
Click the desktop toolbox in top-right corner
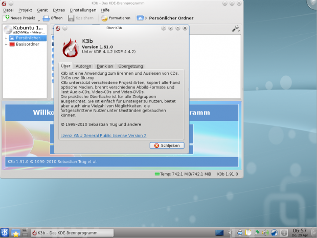(312, 4)
